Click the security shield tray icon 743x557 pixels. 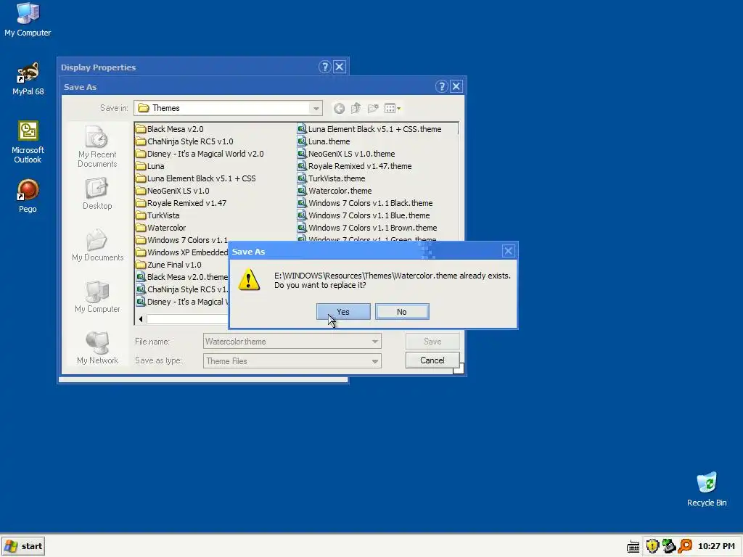coord(652,546)
